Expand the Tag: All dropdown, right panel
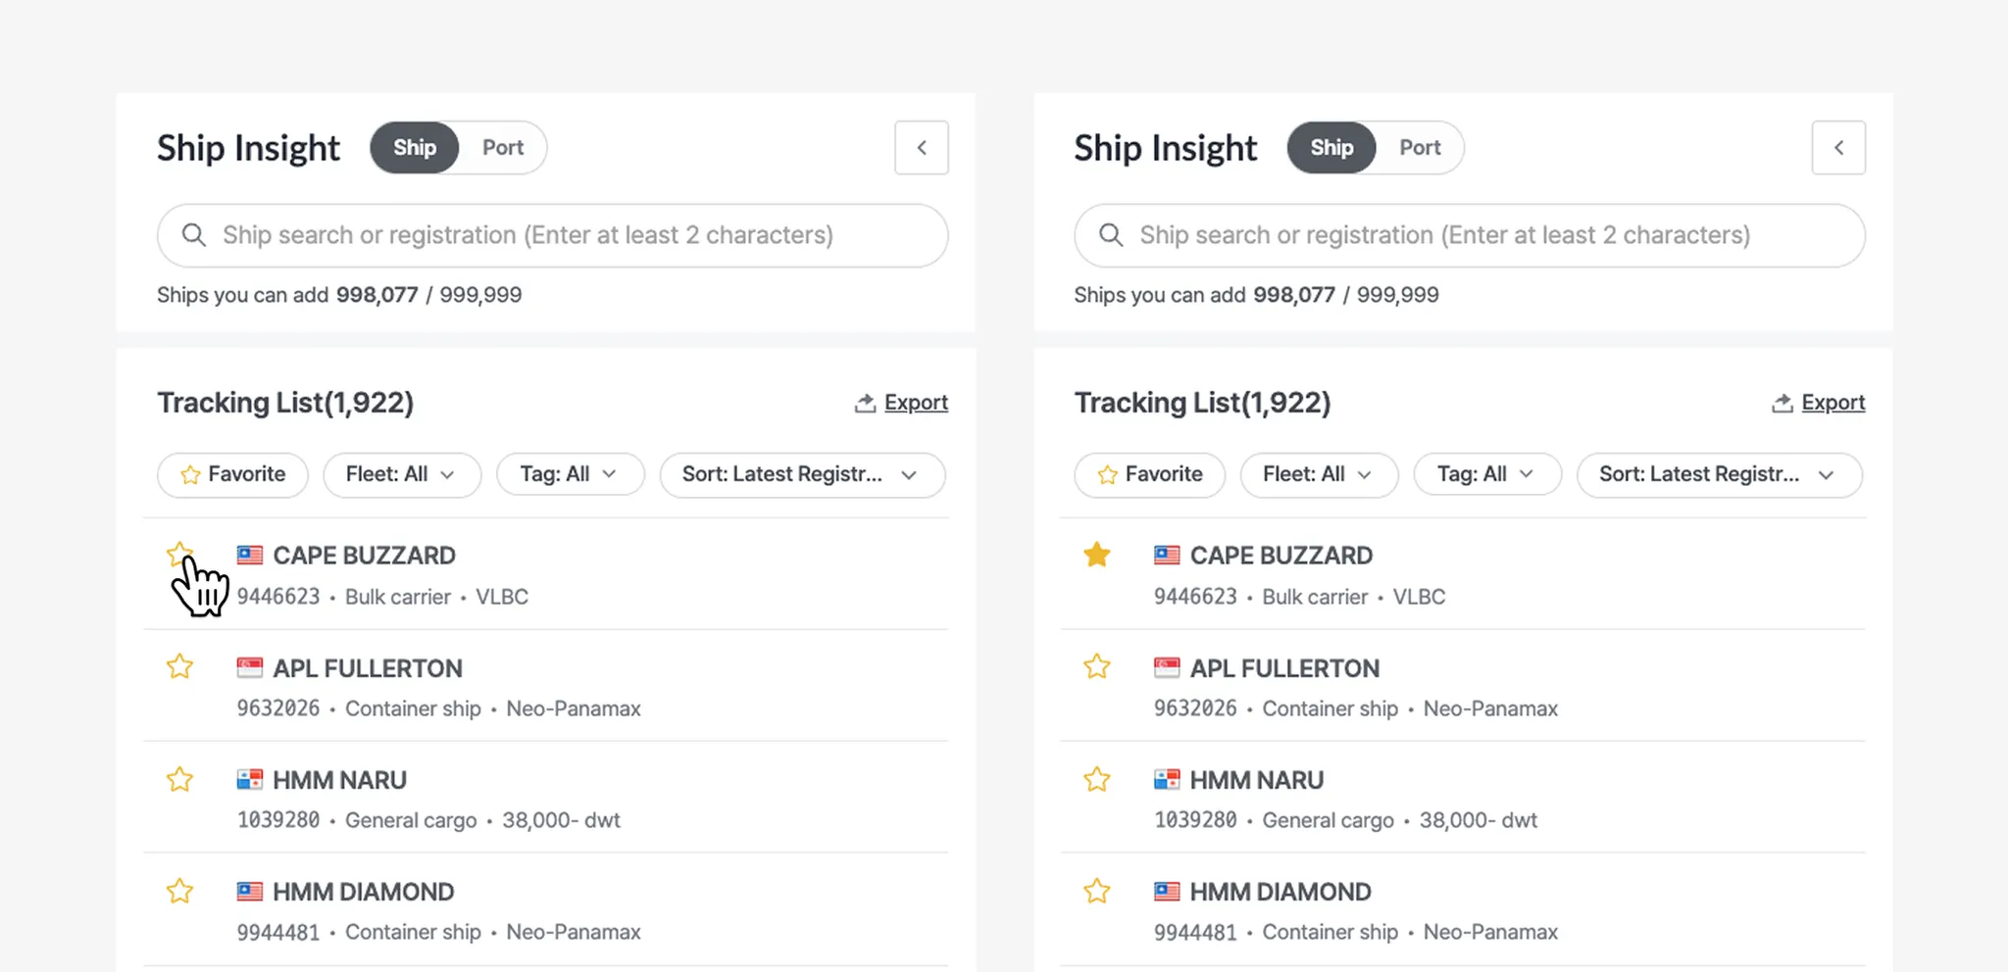Screen dimensions: 2008x972 click(1486, 475)
